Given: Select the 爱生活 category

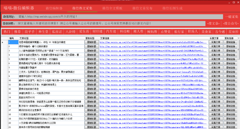Looking at the screenshot, I should [84, 32].
